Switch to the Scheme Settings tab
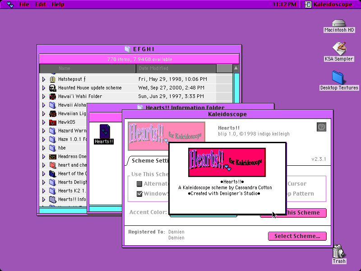 coord(150,161)
